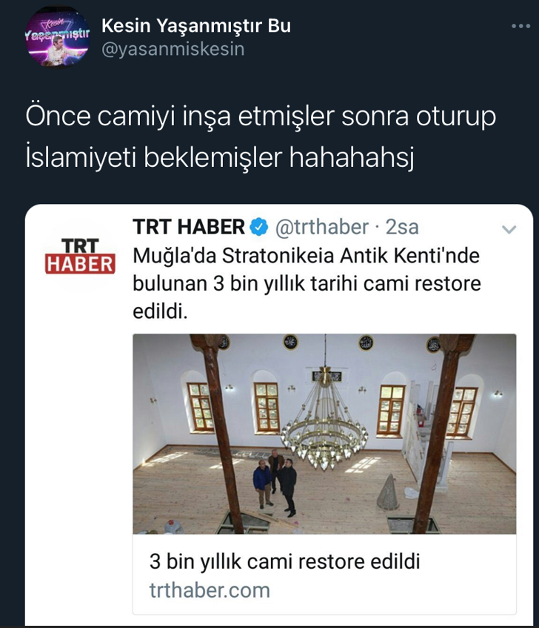Open the '3 bin yıllık cami restore edildi' headline
The width and height of the screenshot is (539, 628).
click(x=285, y=561)
